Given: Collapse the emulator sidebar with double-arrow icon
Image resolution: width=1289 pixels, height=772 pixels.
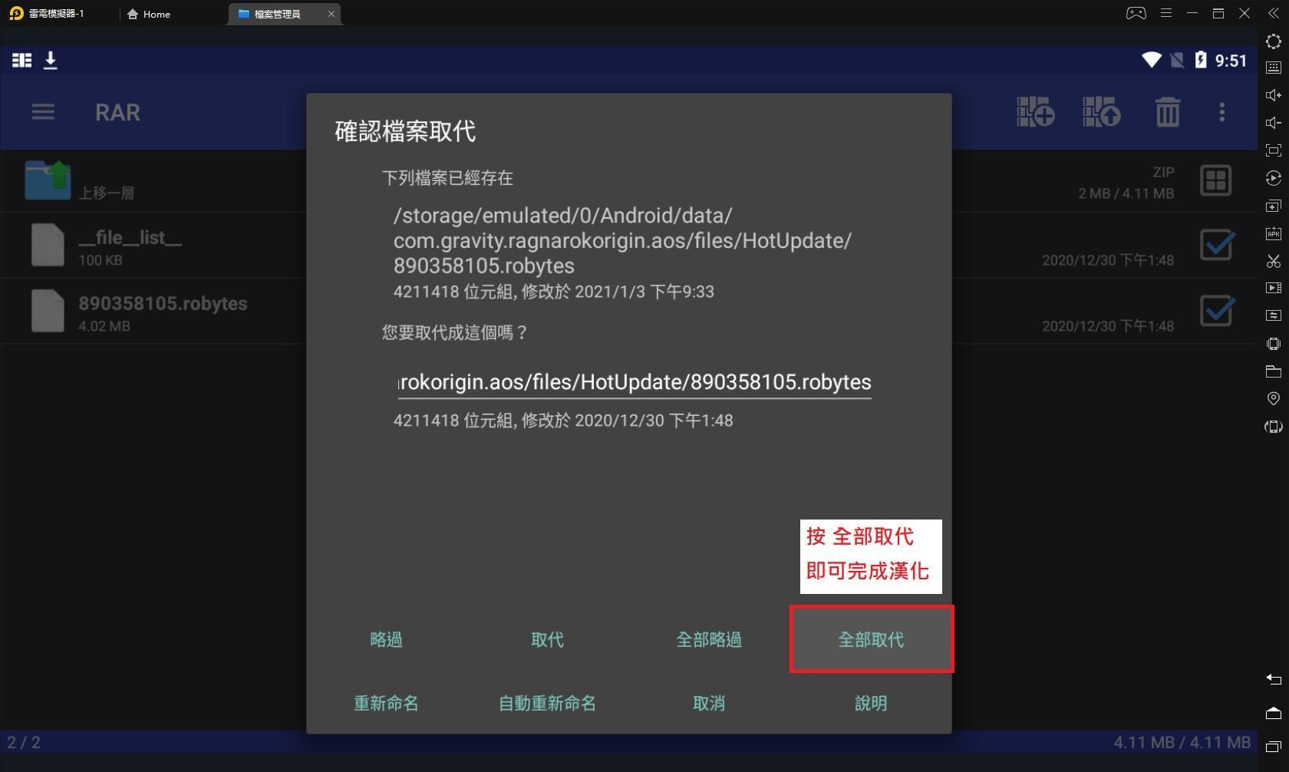Looking at the screenshot, I should point(1274,14).
